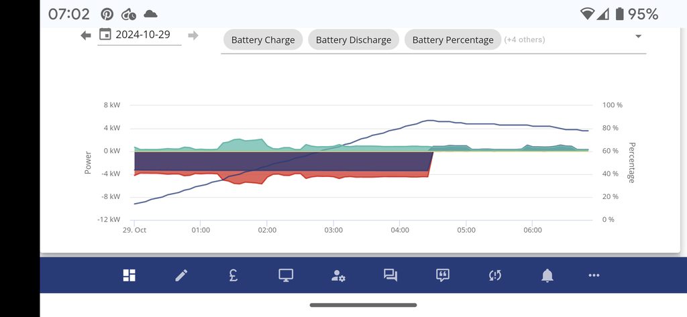Open the three-dot more menu
The height and width of the screenshot is (317, 687).
pos(594,275)
